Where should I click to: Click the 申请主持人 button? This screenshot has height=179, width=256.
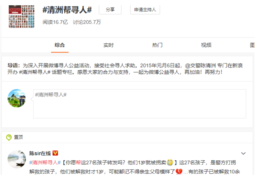145,10
